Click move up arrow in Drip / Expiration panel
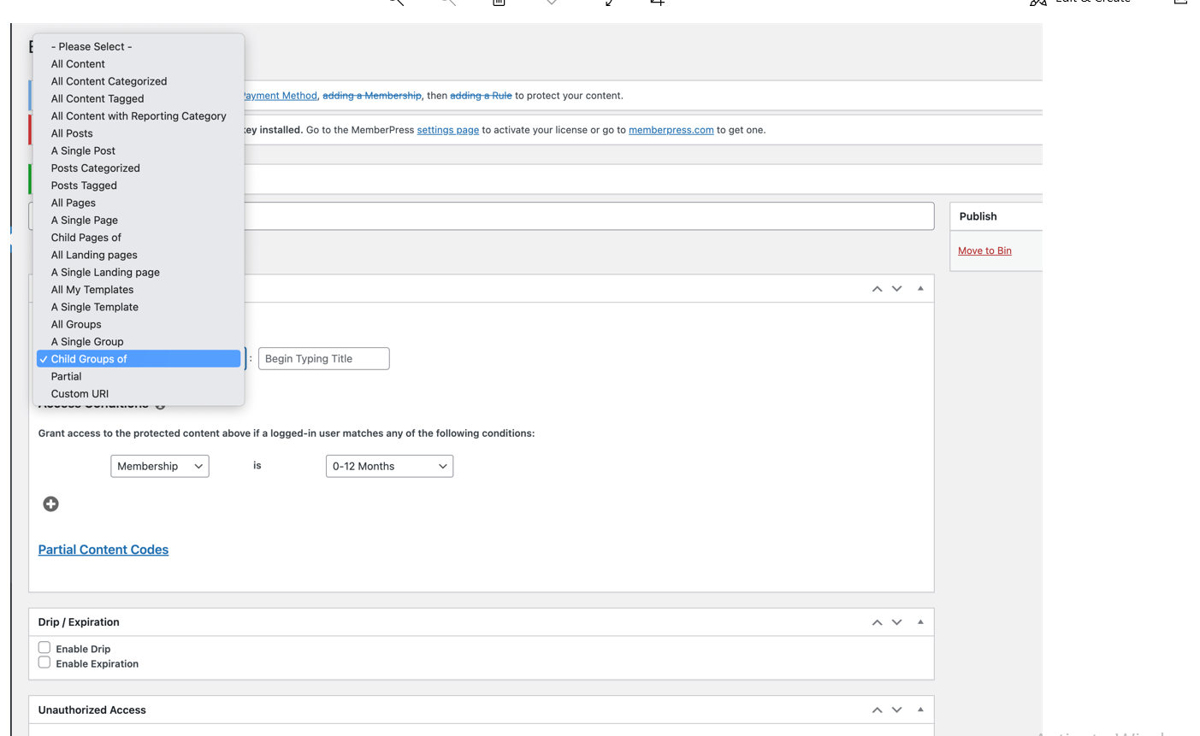This screenshot has width=1200, height=736. coord(877,622)
